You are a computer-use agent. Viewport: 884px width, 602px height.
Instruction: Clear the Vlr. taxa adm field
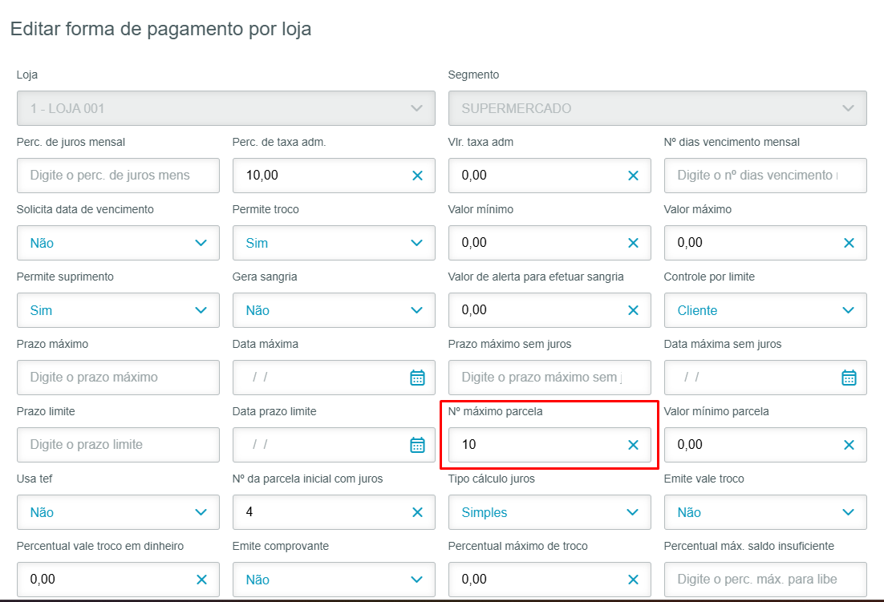click(633, 176)
